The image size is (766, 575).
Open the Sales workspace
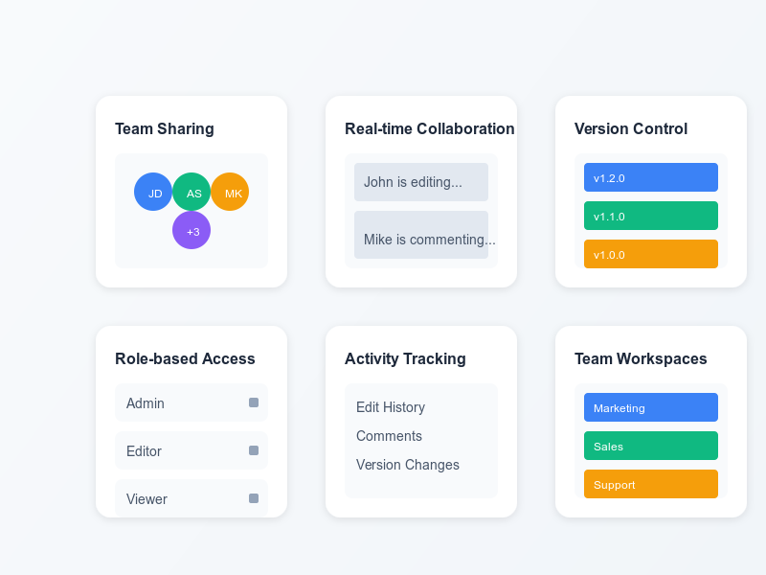[x=651, y=446]
